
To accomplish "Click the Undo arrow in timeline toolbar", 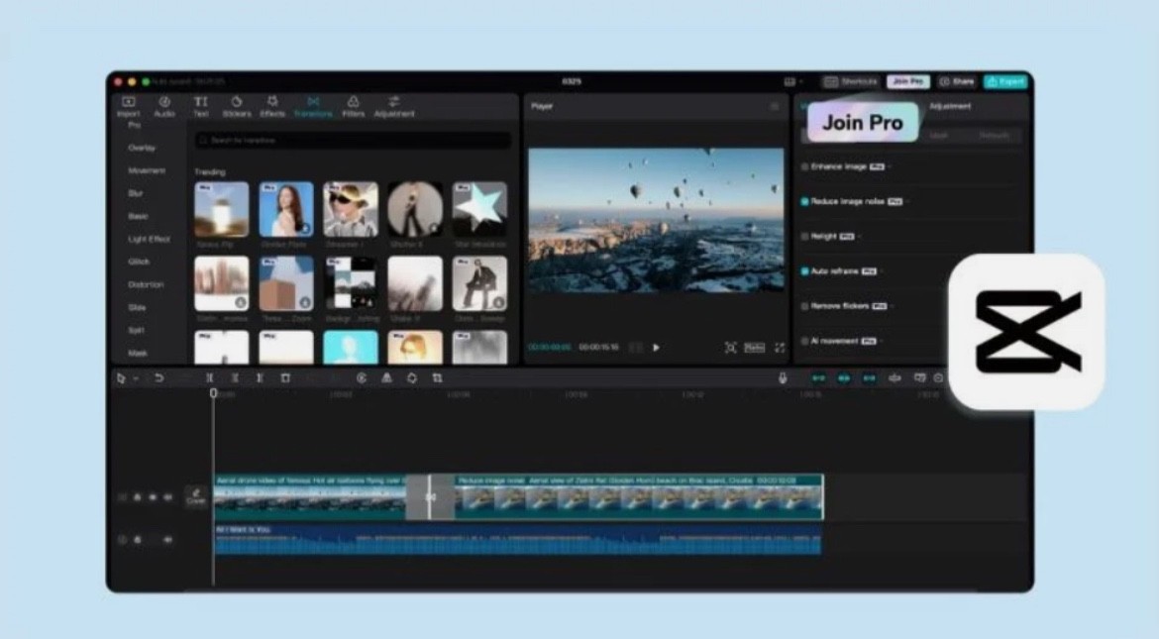I will coord(158,377).
